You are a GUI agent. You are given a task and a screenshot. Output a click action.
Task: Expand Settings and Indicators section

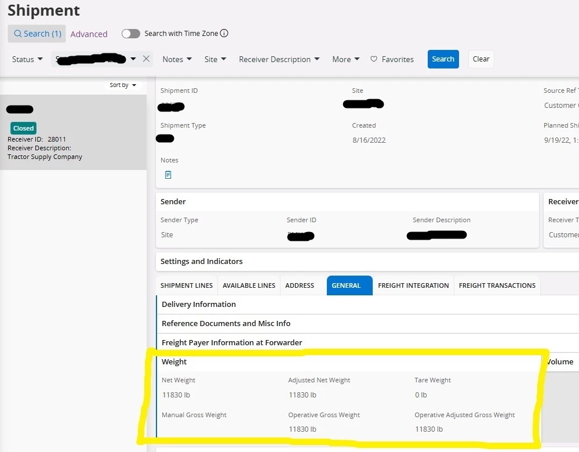point(367,261)
